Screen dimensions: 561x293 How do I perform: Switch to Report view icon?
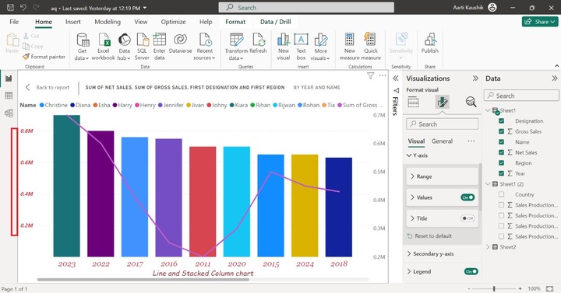tap(9, 78)
